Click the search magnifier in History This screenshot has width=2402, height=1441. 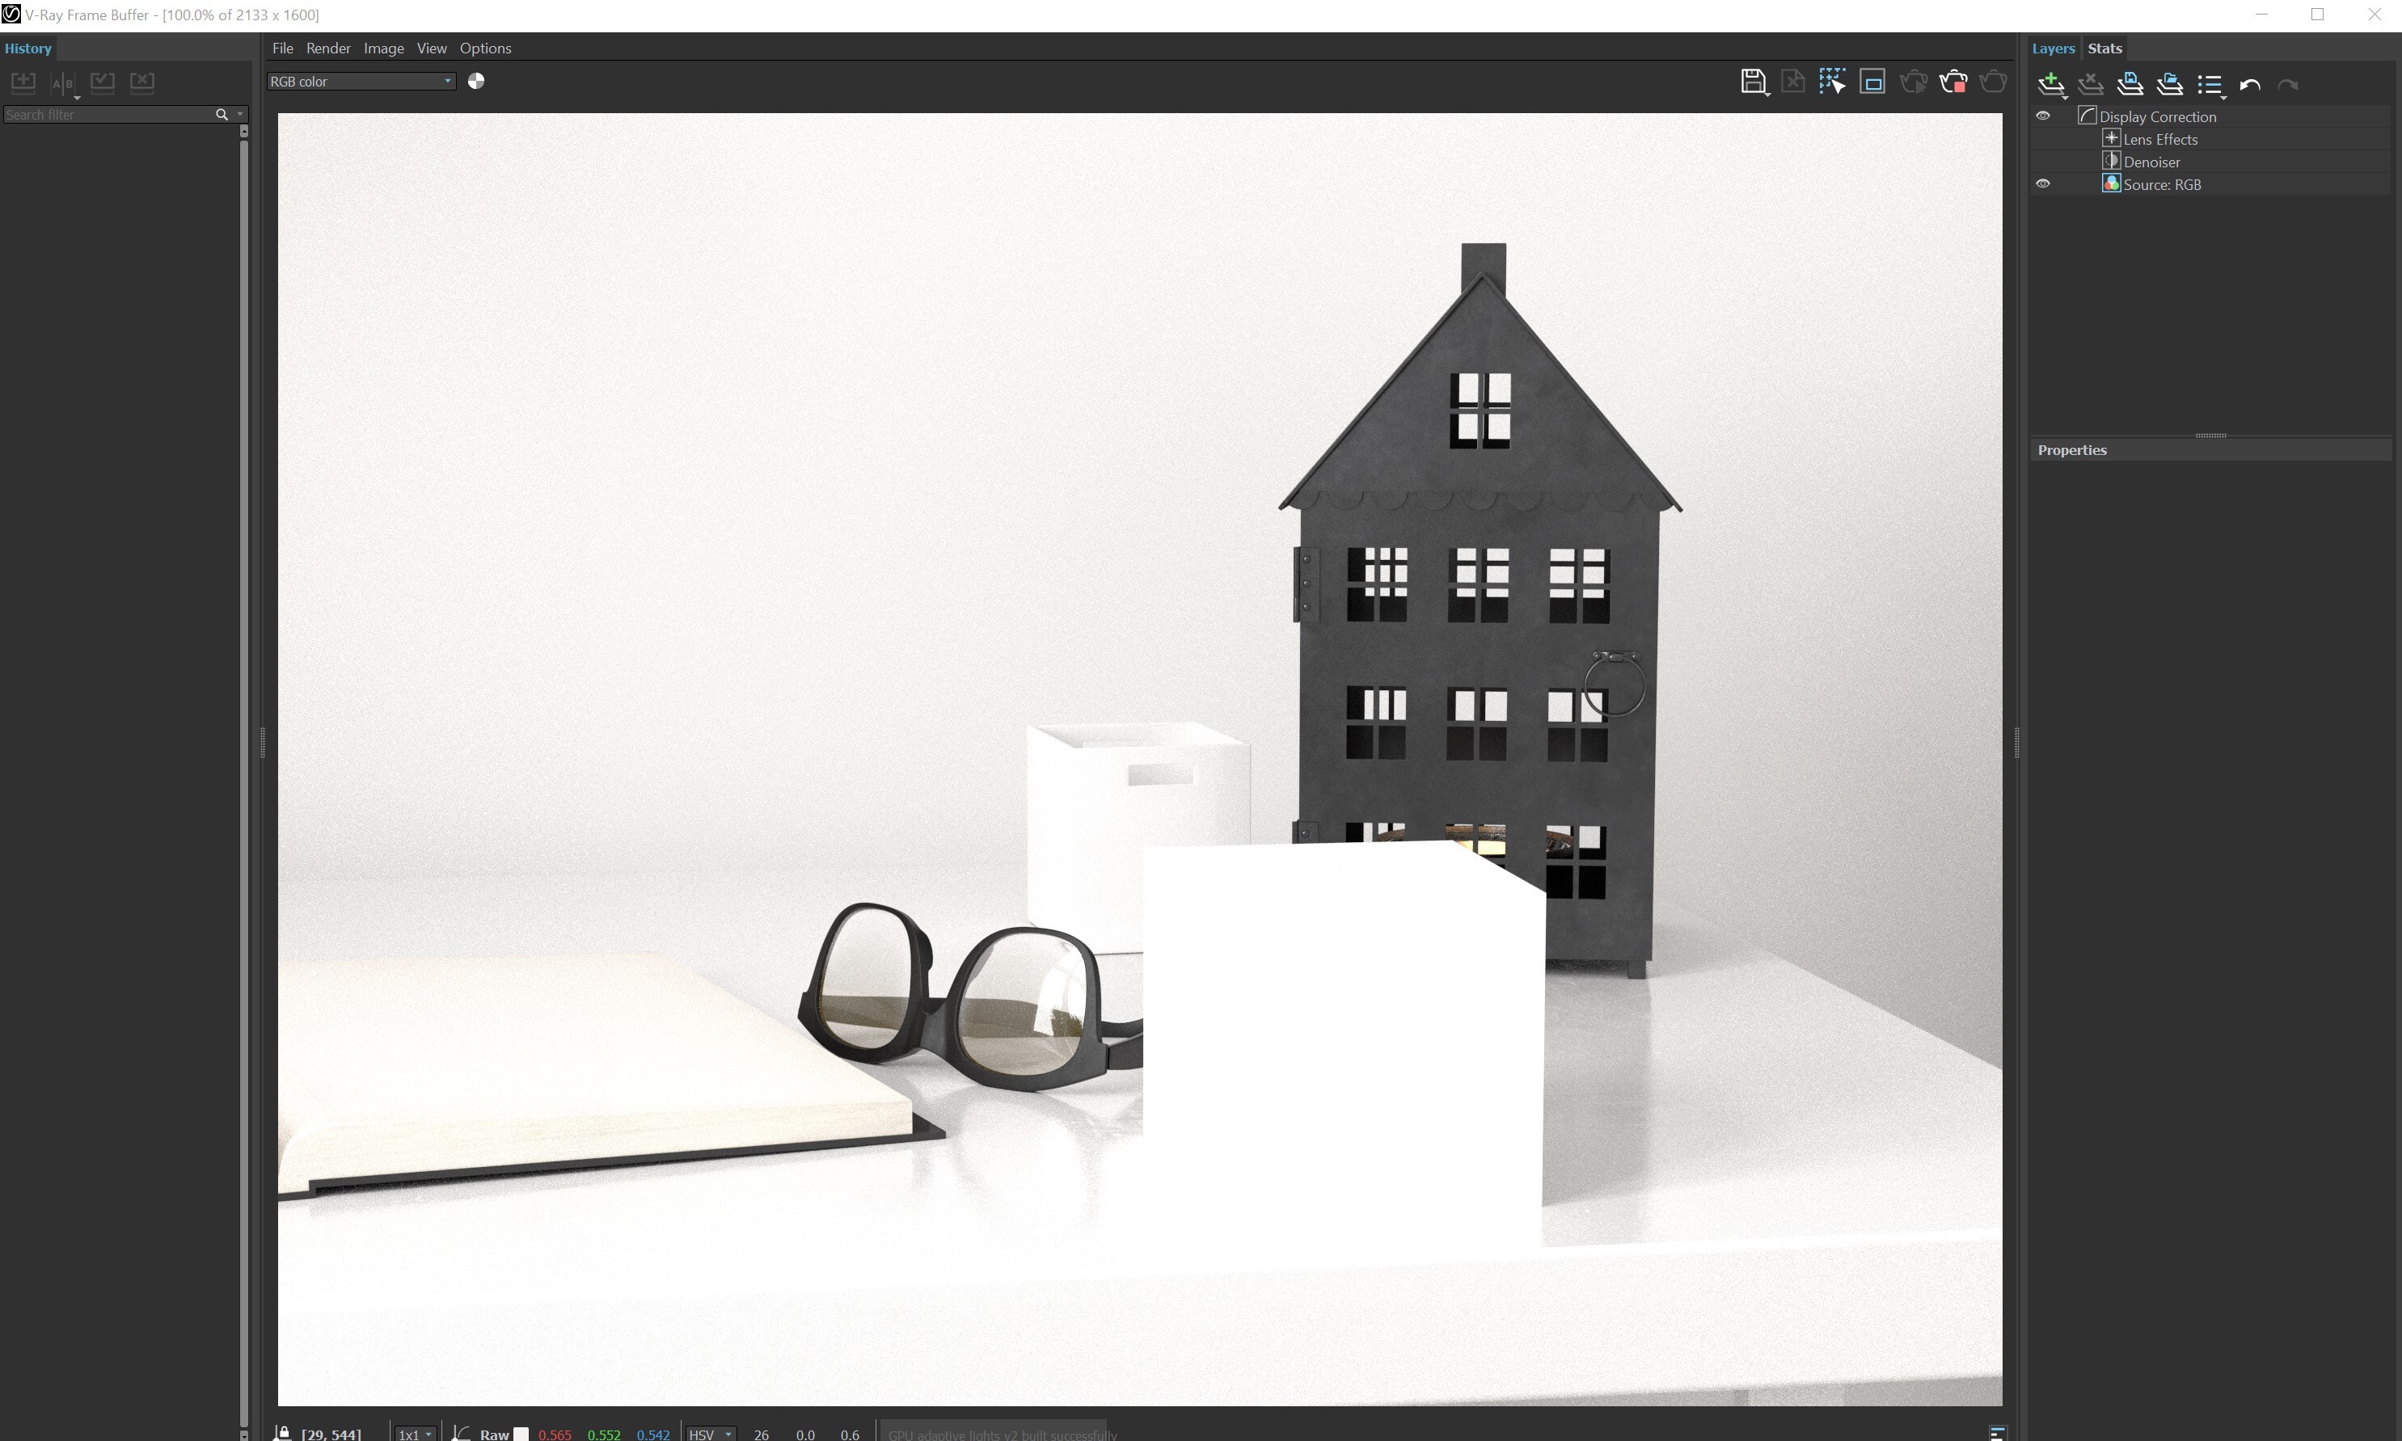click(x=222, y=115)
